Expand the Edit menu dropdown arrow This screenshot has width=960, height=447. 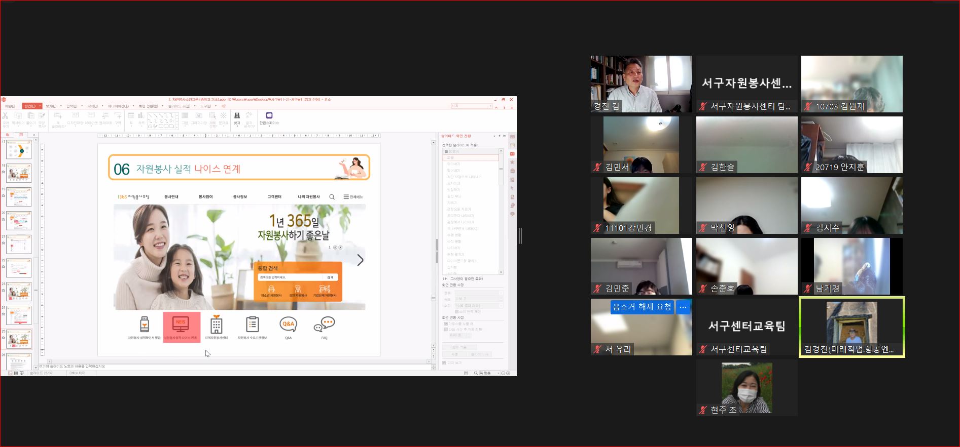click(x=40, y=106)
